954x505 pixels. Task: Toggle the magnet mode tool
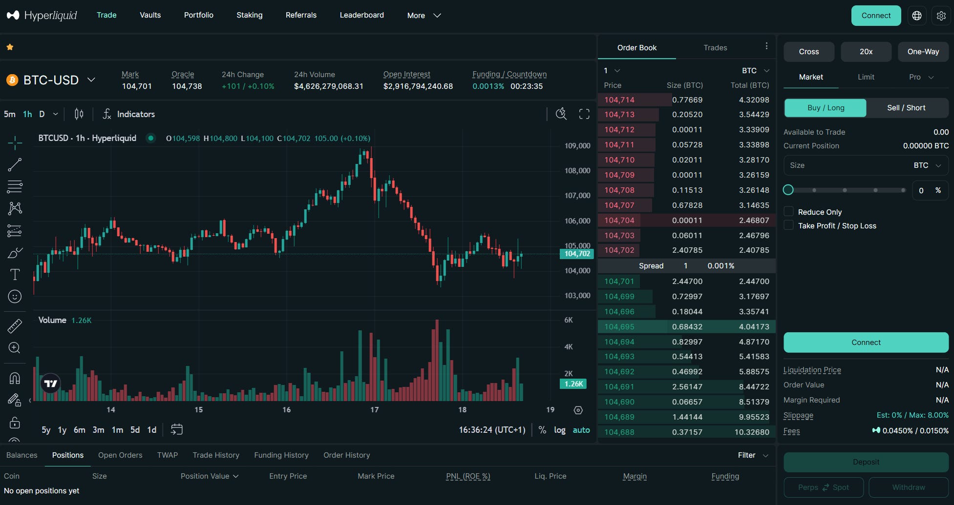click(15, 378)
